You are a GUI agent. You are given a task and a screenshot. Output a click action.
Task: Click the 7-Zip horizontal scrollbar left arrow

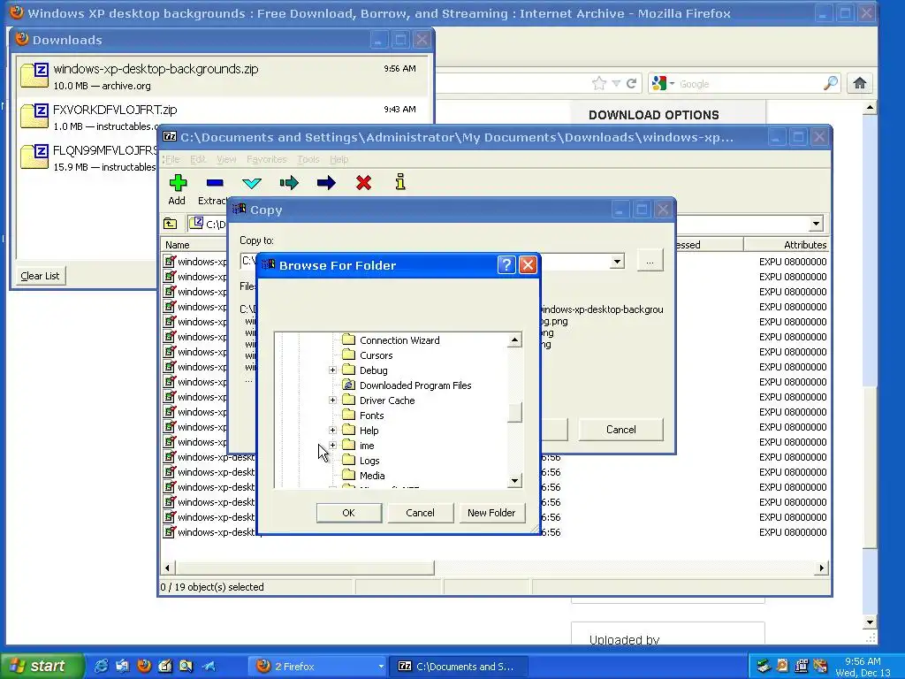click(168, 568)
